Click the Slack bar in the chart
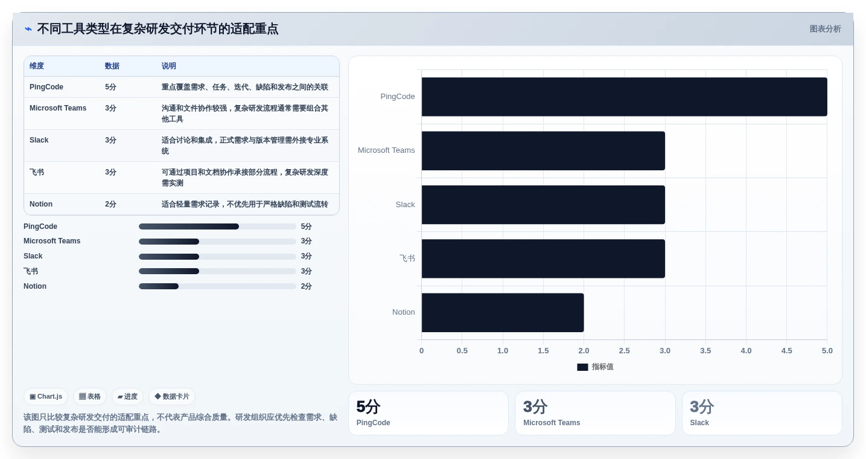The height and width of the screenshot is (459, 866). (x=543, y=205)
